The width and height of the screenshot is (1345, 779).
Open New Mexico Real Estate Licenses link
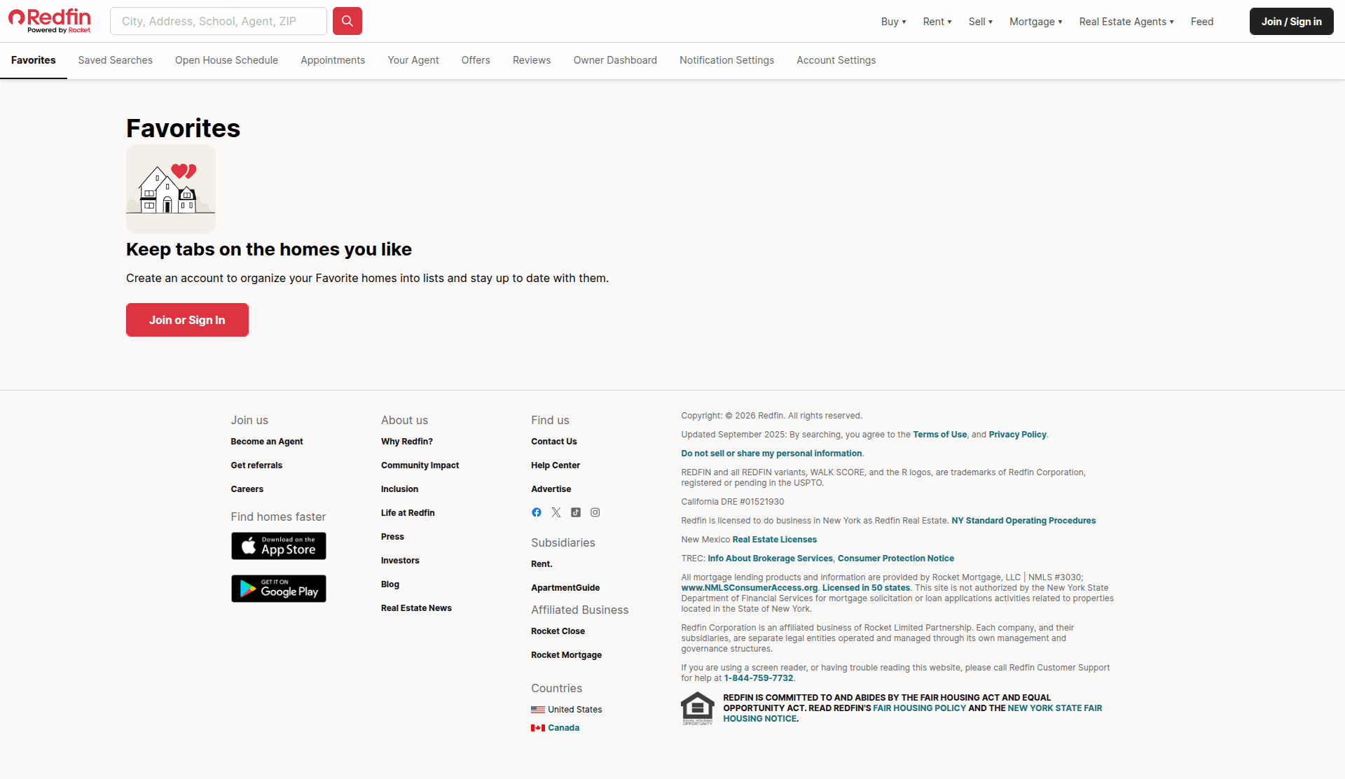[x=775, y=540]
